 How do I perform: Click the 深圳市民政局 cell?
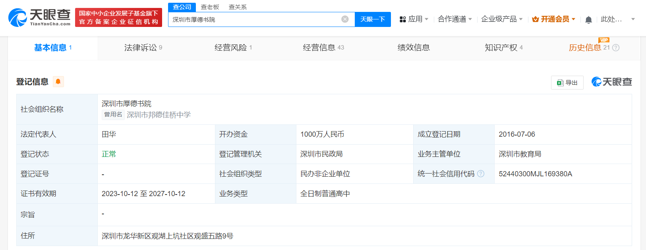coord(321,154)
